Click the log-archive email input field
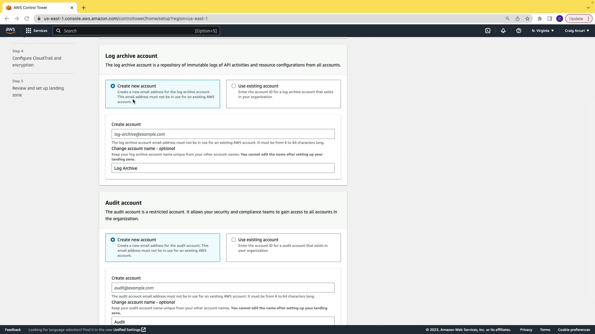 pos(223,134)
